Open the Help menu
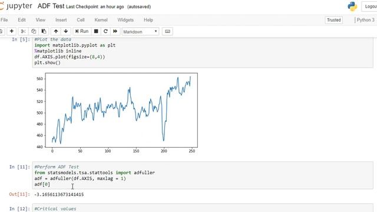The height and width of the screenshot is (212, 377). click(x=148, y=20)
